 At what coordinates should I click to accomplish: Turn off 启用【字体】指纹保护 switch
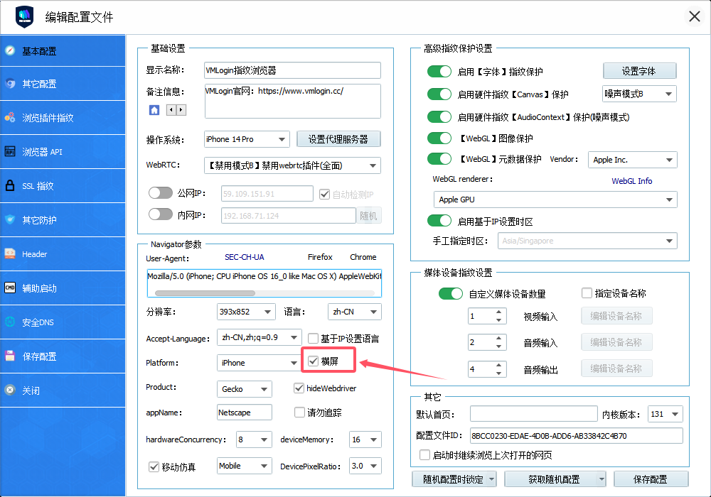tap(439, 72)
